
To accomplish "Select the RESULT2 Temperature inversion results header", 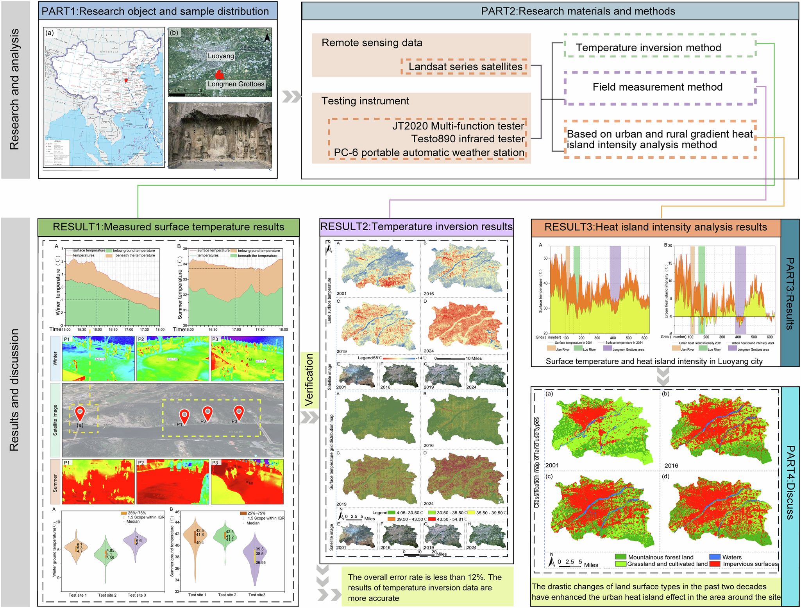I will click(x=416, y=227).
